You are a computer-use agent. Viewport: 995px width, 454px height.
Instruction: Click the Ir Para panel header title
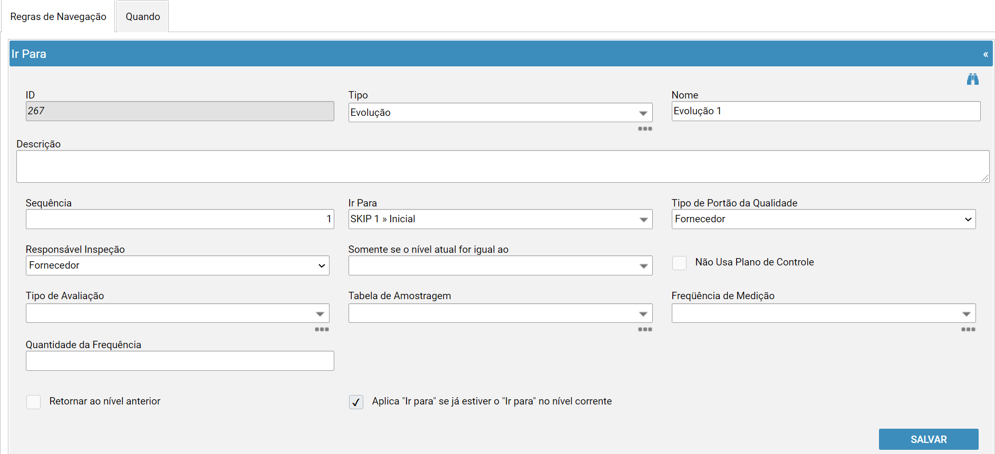tap(29, 54)
